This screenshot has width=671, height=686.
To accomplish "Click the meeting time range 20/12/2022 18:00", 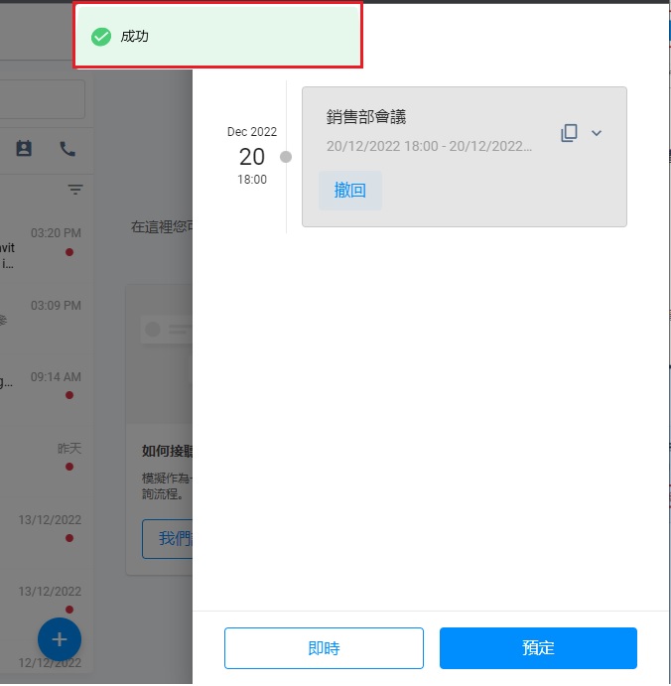I will tap(429, 146).
